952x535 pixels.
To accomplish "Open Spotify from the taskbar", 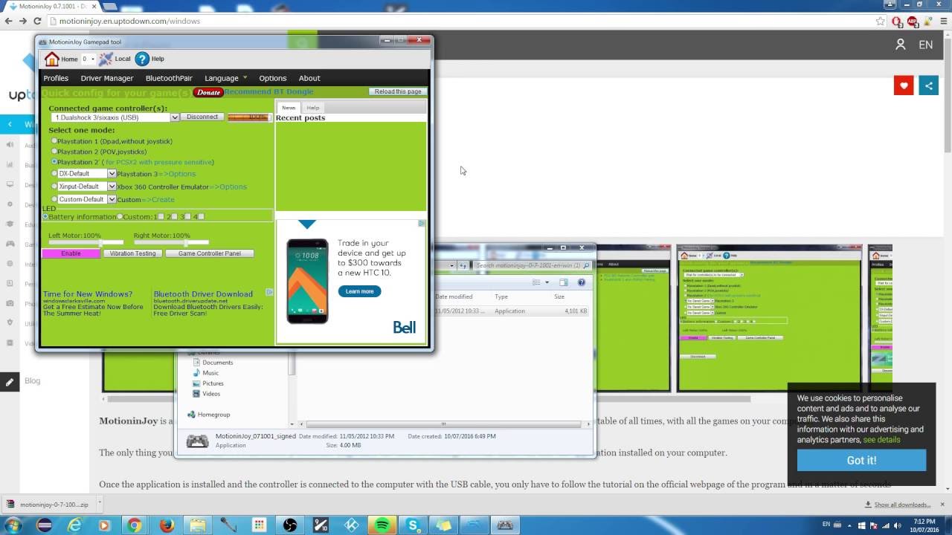I will point(382,525).
